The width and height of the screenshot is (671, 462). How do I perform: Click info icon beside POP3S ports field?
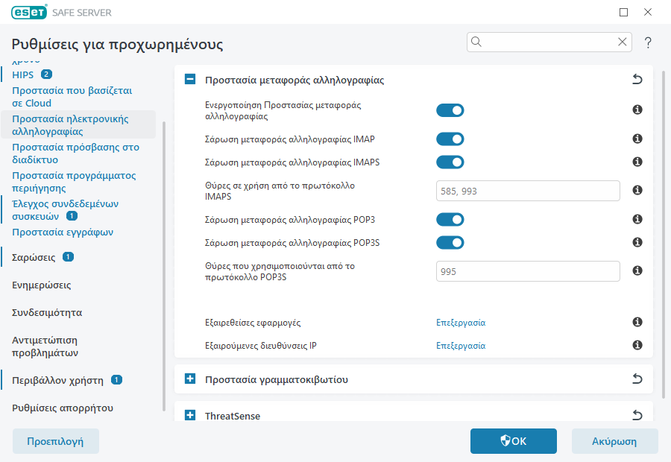[637, 271]
